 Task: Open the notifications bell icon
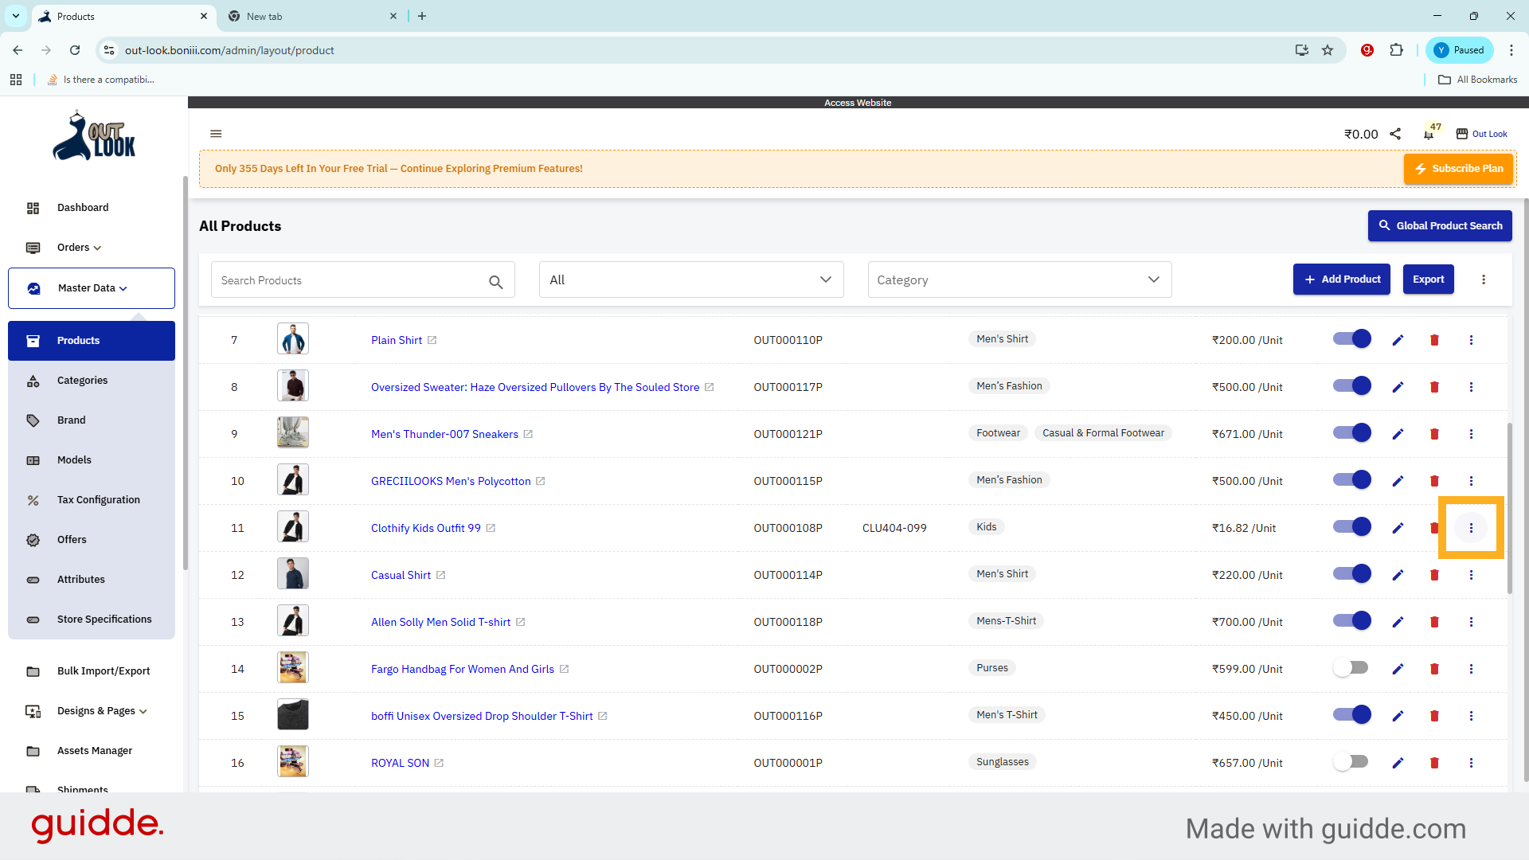coord(1429,135)
